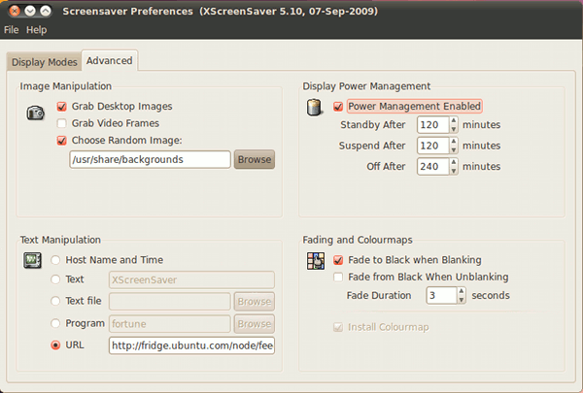Click Browse next to backgrounds path

255,159
